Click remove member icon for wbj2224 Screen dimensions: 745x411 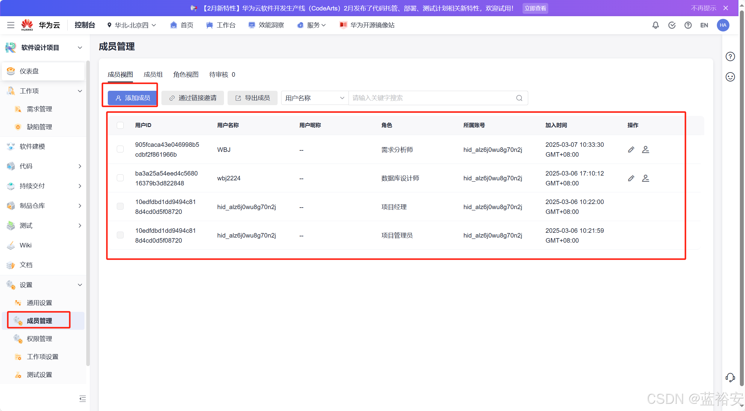pyautogui.click(x=645, y=178)
